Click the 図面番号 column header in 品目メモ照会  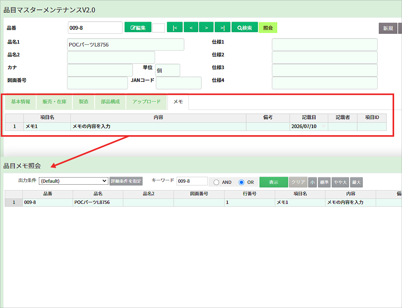pyautogui.click(x=199, y=194)
